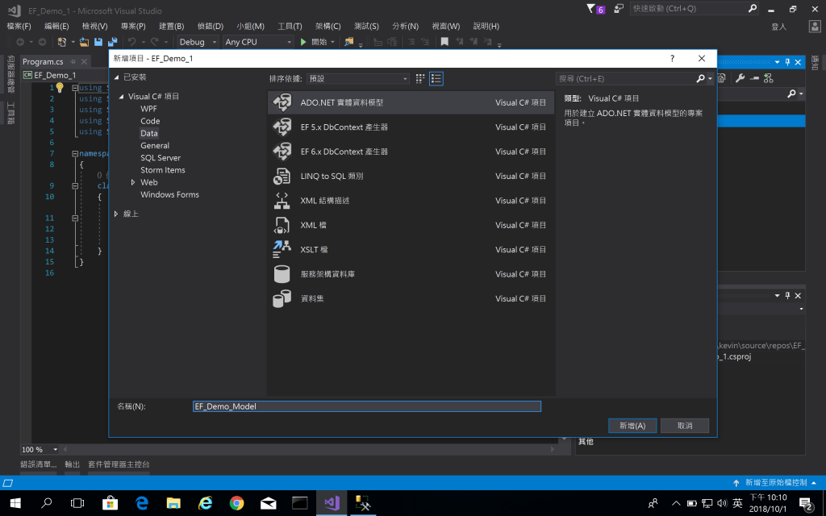Select EF 5.x DbContext 產生器 item

click(x=411, y=127)
